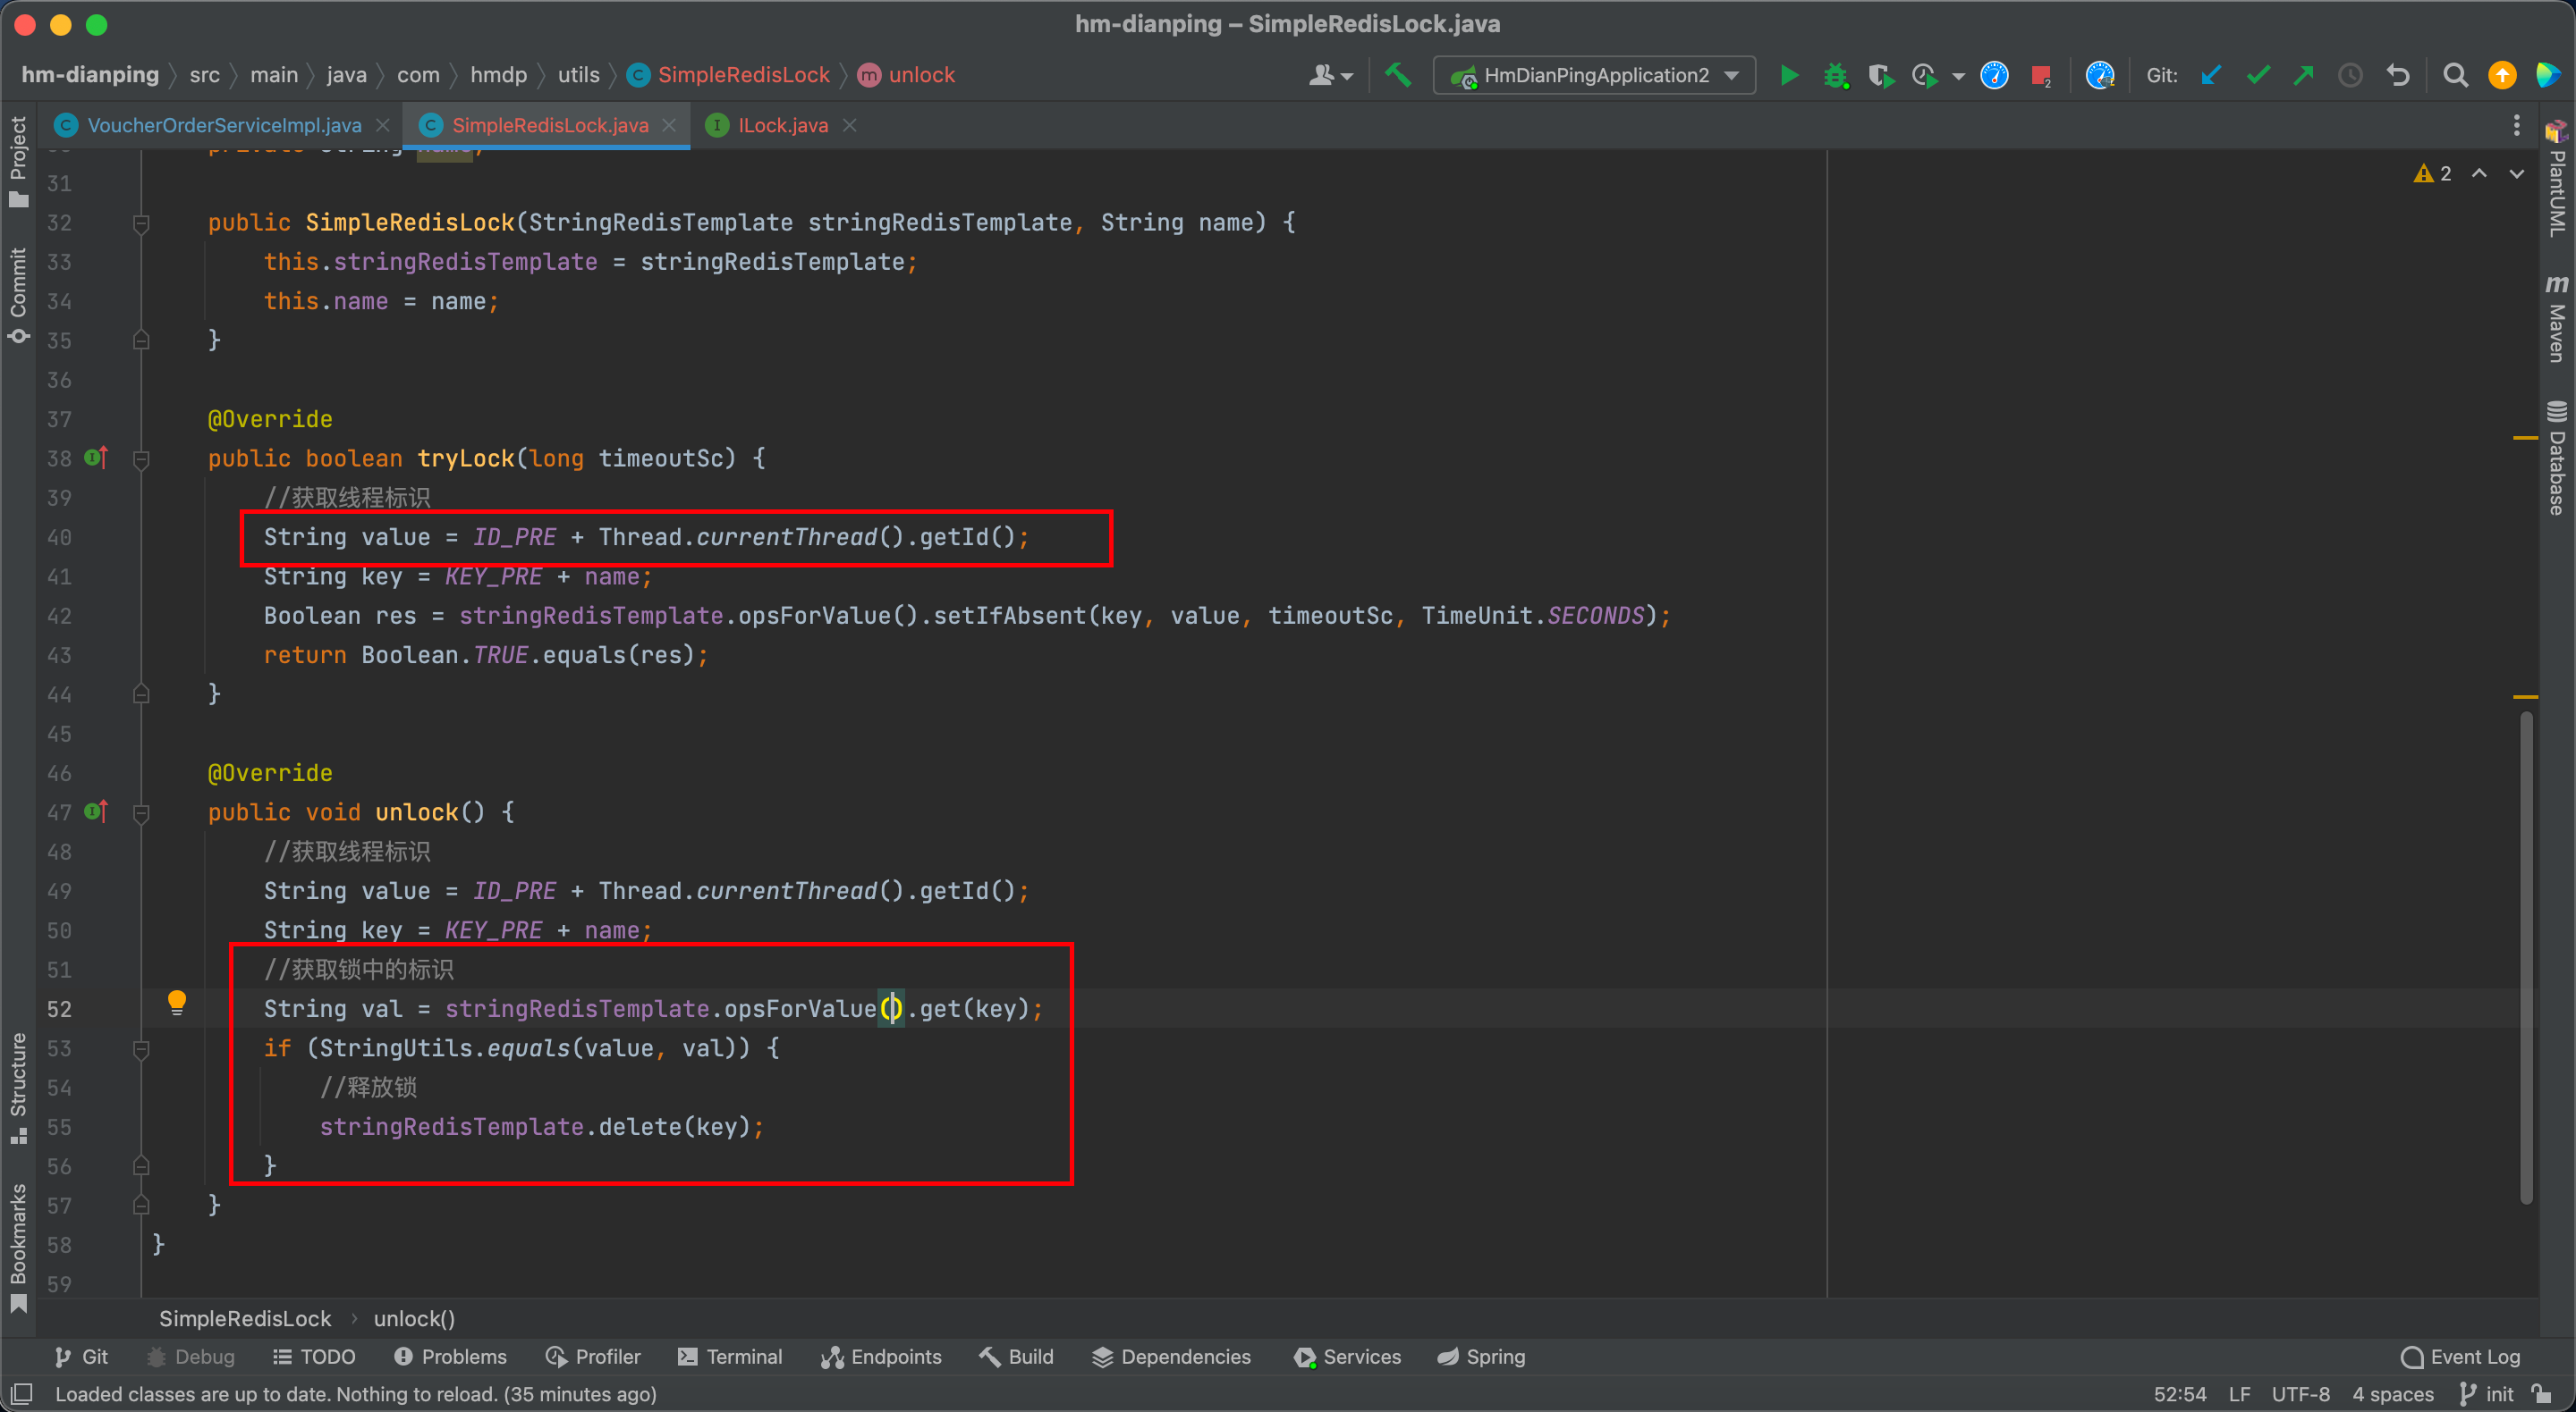This screenshot has width=2576, height=1412.
Task: Collapse the unlock method fold on line 47
Action: pyautogui.click(x=141, y=812)
